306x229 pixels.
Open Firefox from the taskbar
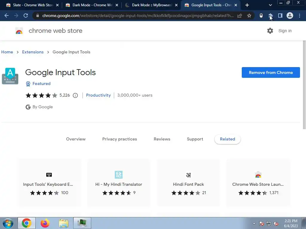[45, 223]
